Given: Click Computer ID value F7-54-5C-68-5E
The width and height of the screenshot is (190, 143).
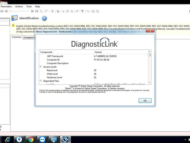Looking at the screenshot, I should coord(102,60).
